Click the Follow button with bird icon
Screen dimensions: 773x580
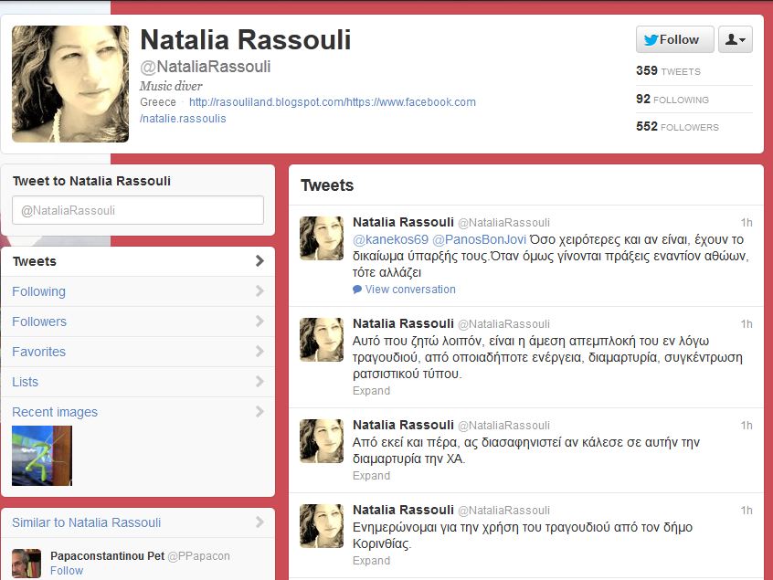tap(672, 39)
